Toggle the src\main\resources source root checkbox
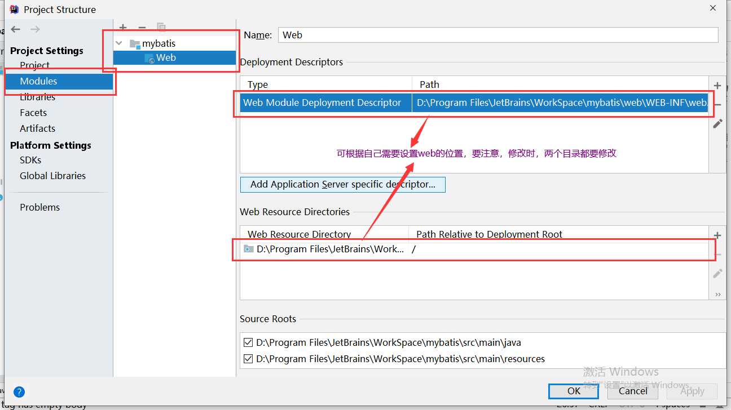The width and height of the screenshot is (731, 410). pos(248,359)
